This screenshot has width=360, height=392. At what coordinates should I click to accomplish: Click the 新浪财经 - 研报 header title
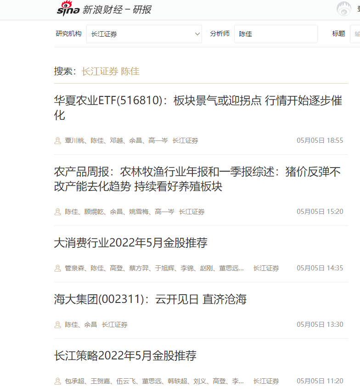pos(117,10)
